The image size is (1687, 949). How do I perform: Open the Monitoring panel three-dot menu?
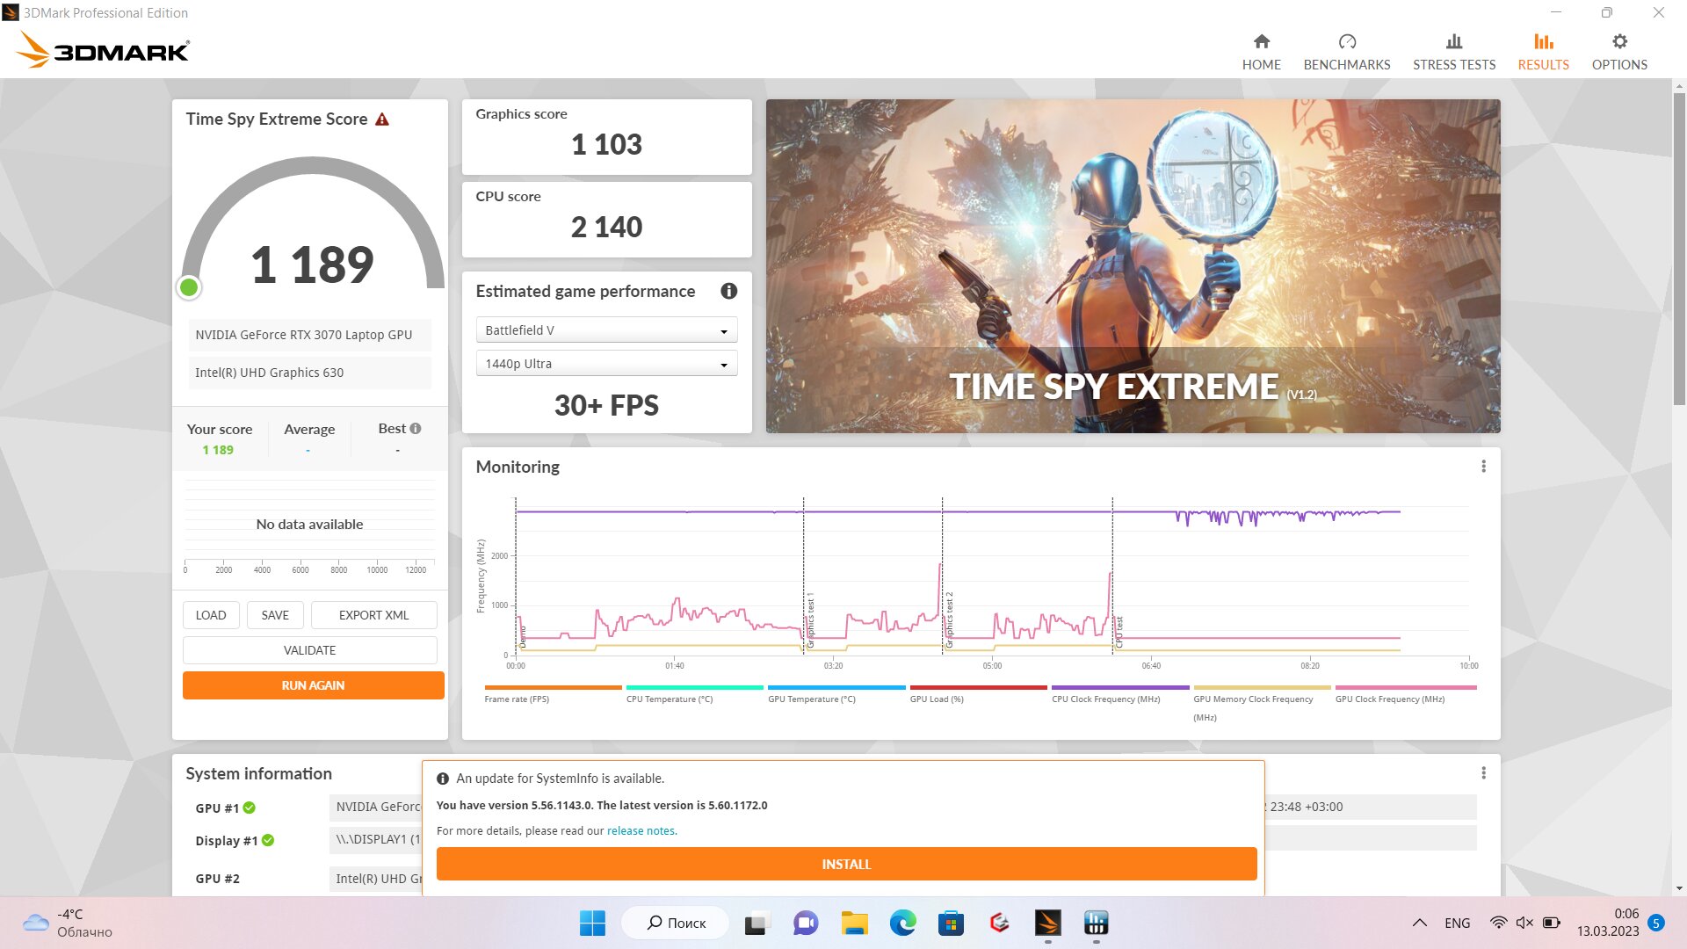coord(1483,467)
